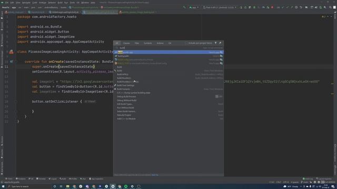Select Edit Build Types... action

pyautogui.click(x=168, y=104)
